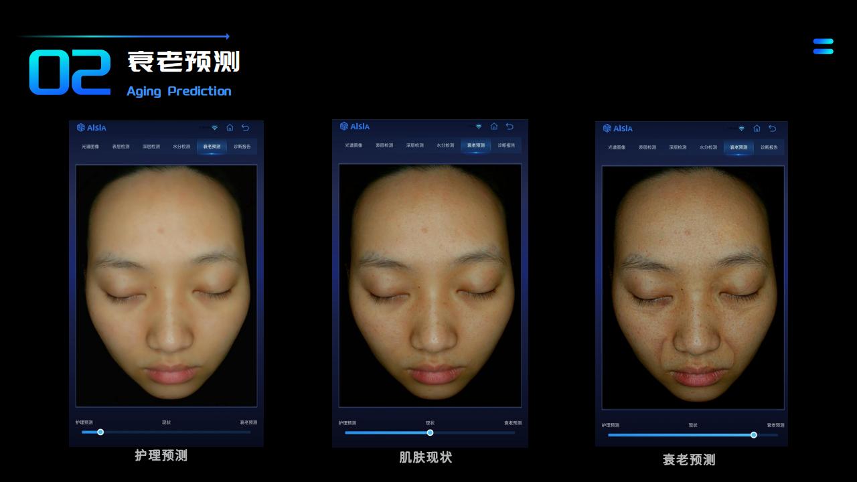
Task: Open 深层检测 tab on the 肌肤现状 screen
Action: click(x=415, y=145)
